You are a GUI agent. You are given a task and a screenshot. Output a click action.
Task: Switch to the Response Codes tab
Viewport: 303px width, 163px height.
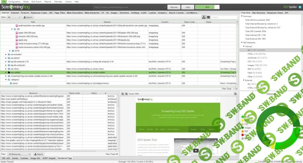point(39,13)
